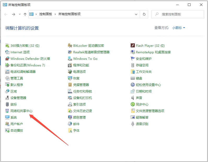Click the Windows Defender 防火墙 icon
The image size is (208, 162).
point(7,59)
